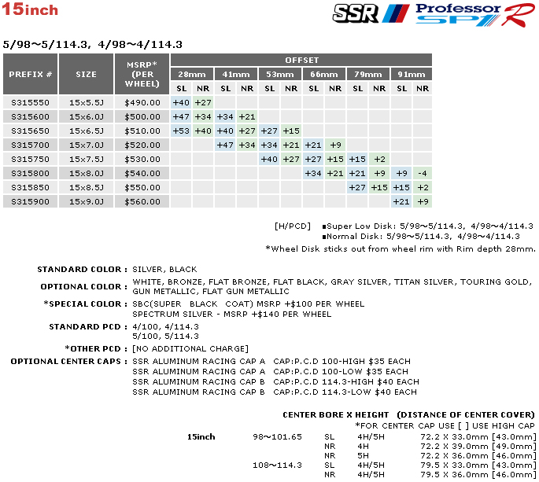Viewport: 539px width, 482px height.
Task: Click prefix S315550 in the table
Action: click(30, 103)
